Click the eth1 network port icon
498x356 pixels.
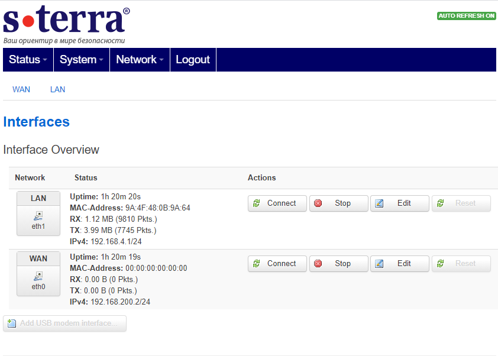(x=38, y=216)
